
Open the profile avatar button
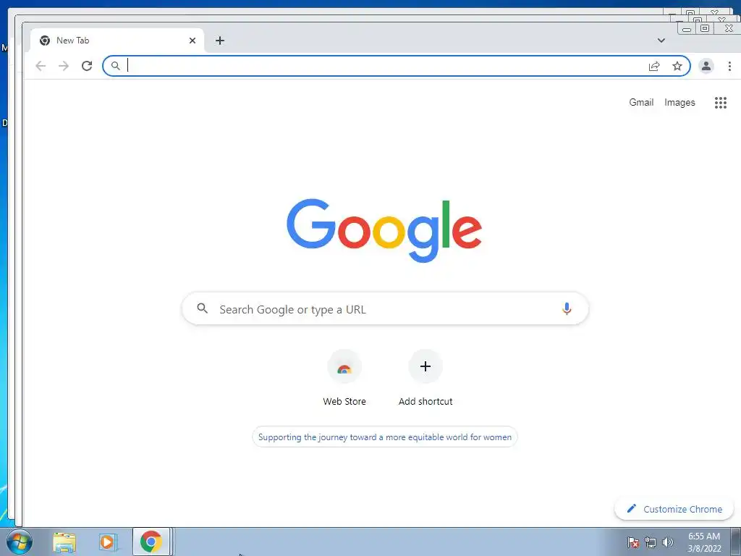click(x=706, y=66)
